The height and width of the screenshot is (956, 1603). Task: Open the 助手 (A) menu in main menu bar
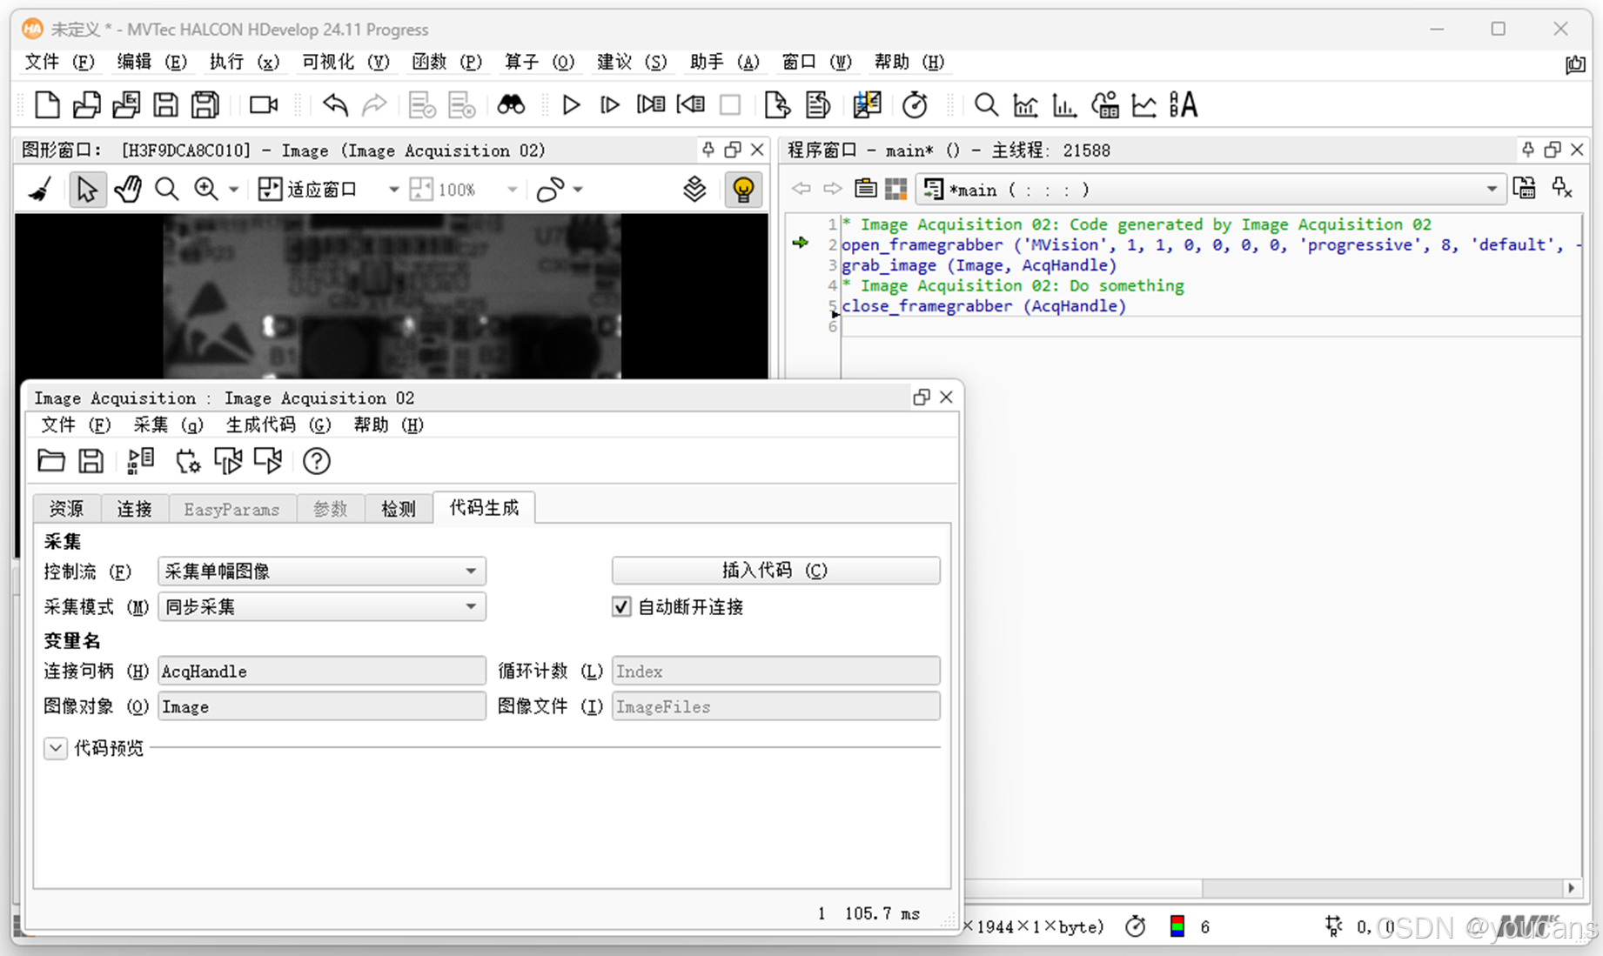tap(724, 62)
